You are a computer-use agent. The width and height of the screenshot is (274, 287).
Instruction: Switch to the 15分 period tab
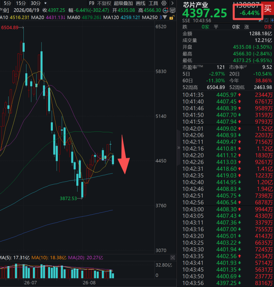21,3
